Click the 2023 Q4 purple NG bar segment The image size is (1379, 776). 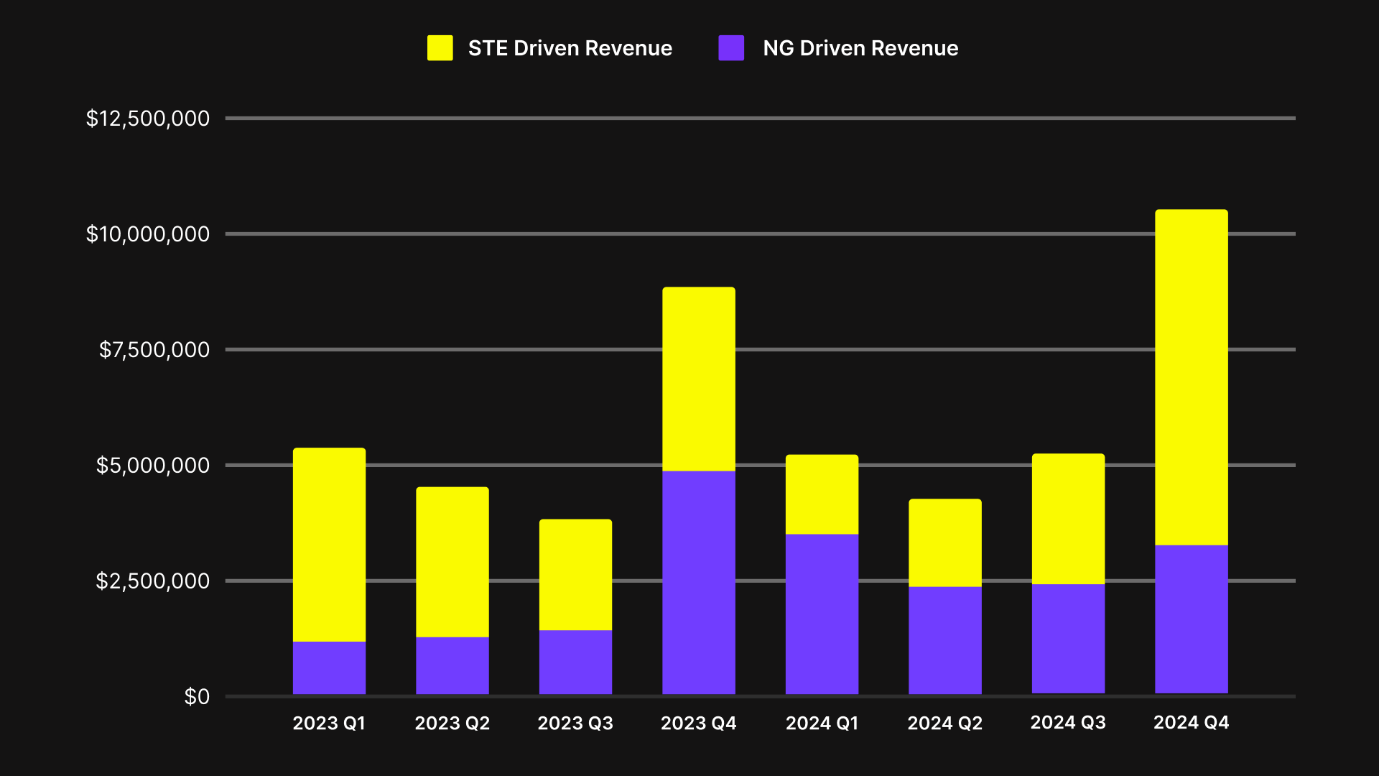coord(698,582)
